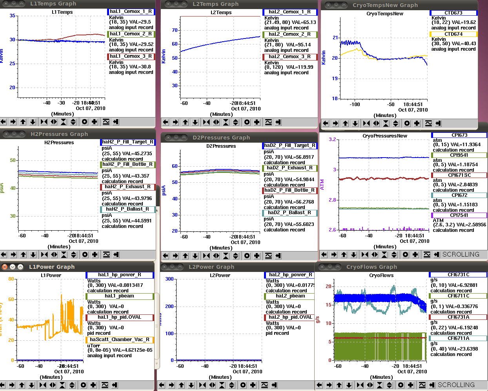Click the D2Pressures Graph window title bar
488x391 pixels.
click(x=239, y=138)
